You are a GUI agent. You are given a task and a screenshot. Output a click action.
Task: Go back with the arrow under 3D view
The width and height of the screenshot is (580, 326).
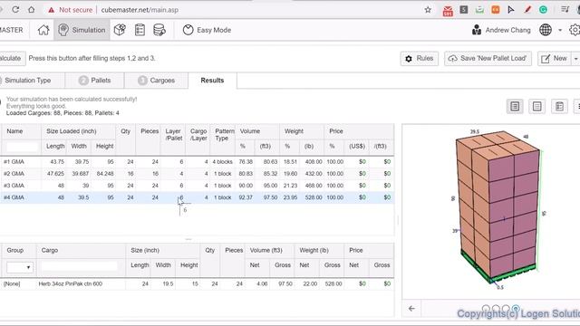[411, 309]
